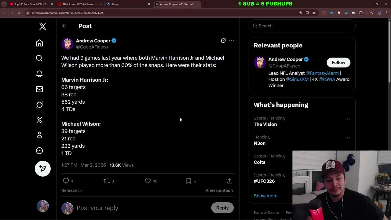Screen dimensions: 391x220
Task: Like the post with the heart icon
Action: (148, 181)
